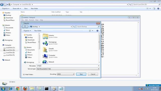
Task: Open Share with dropdown in Explorer
Action: (x=17, y=8)
